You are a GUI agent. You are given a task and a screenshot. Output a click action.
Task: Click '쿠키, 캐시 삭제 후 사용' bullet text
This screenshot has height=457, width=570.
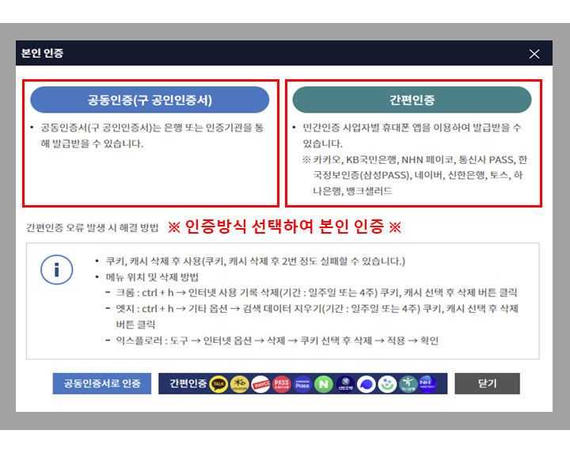click(x=255, y=261)
